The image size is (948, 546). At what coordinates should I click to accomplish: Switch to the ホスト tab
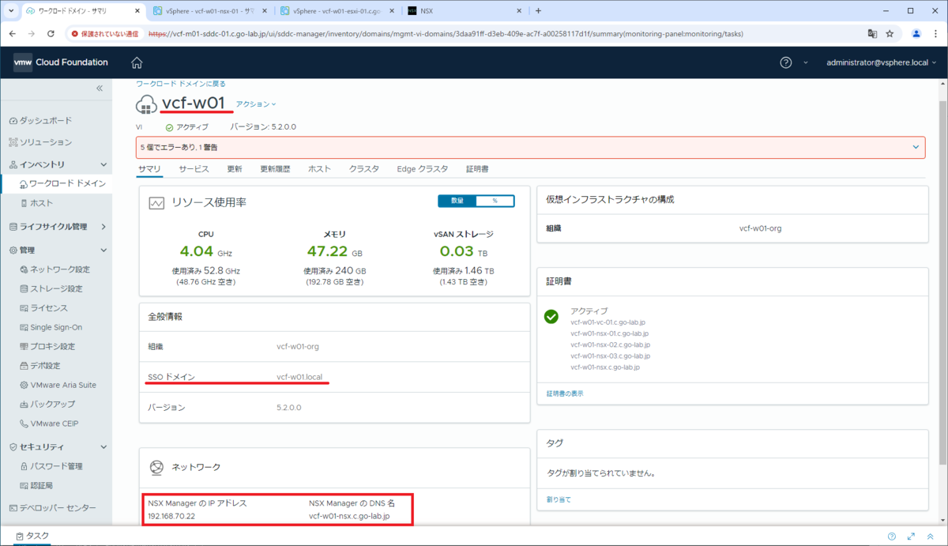coord(319,169)
